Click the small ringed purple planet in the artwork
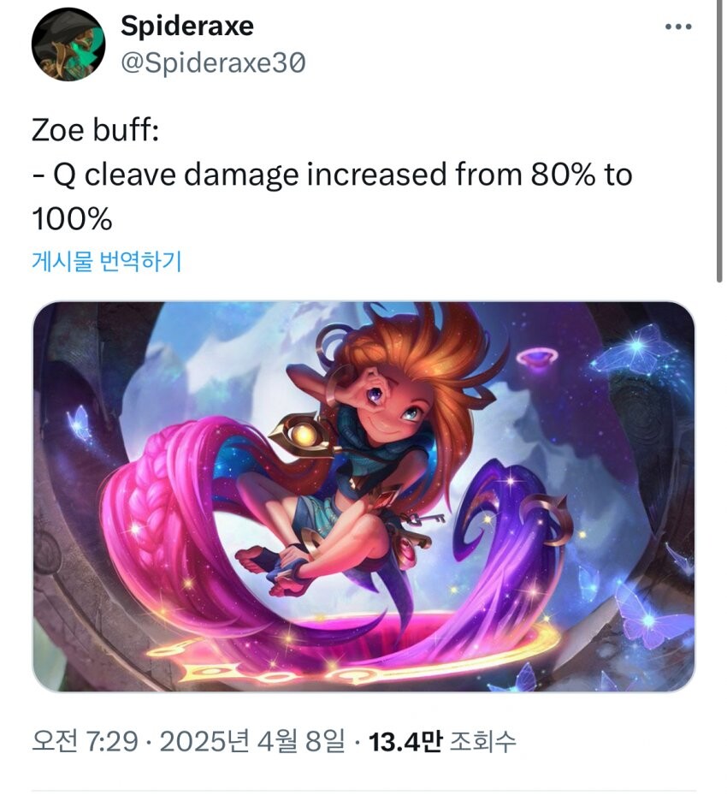Screen dimensions: 727x801 (x=537, y=358)
